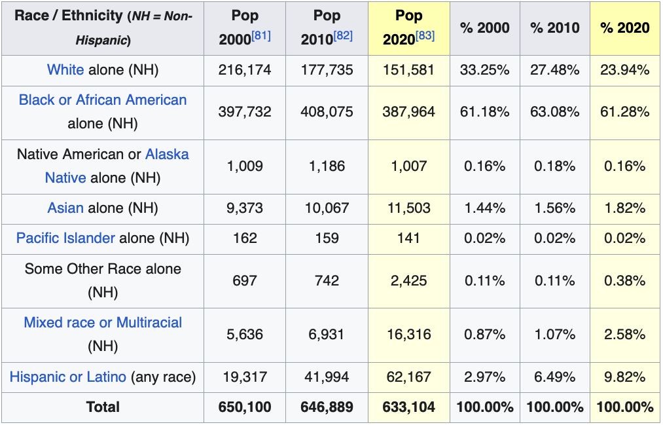Screen dimensions: 663x425
Task: Open the Pacific Islander link
Action: pos(65,238)
